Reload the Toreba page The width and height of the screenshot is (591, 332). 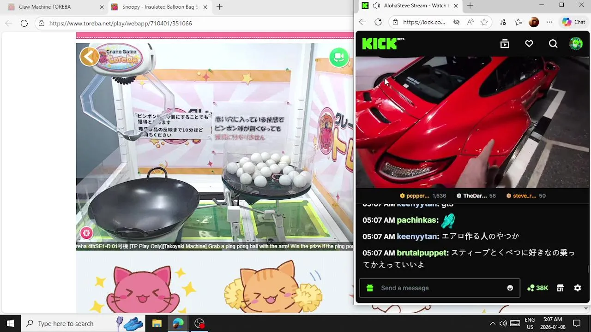pyautogui.click(x=24, y=23)
